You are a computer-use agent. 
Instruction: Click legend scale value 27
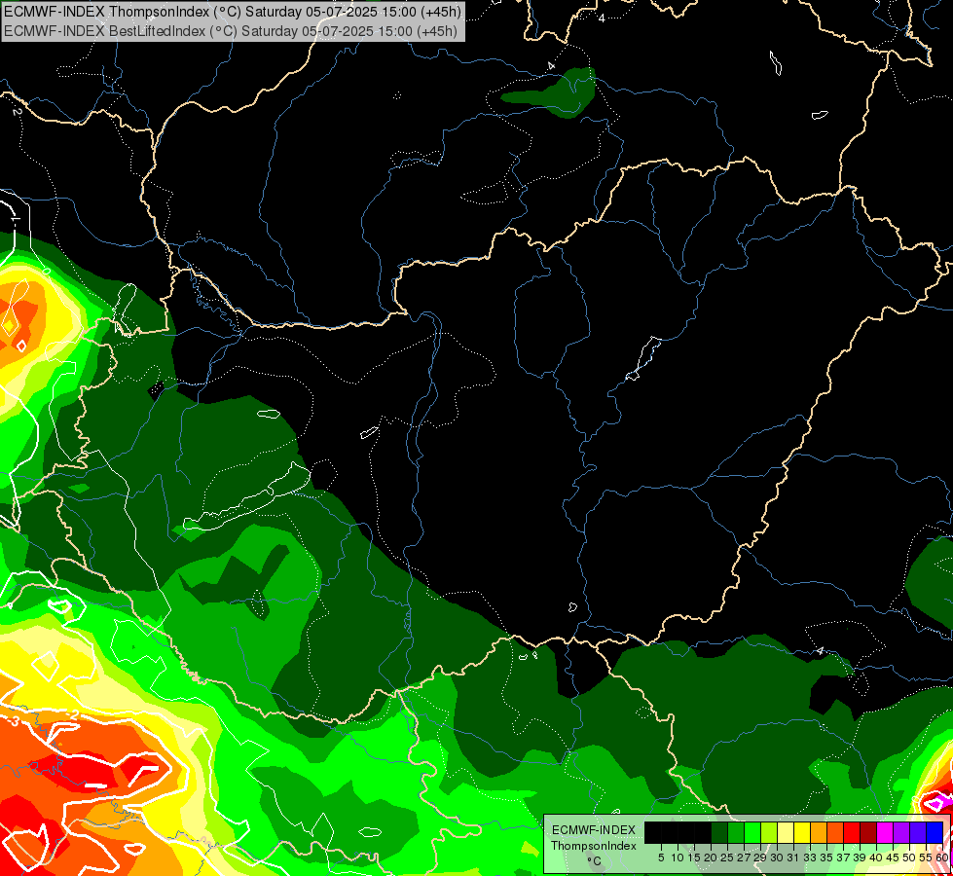tap(744, 858)
